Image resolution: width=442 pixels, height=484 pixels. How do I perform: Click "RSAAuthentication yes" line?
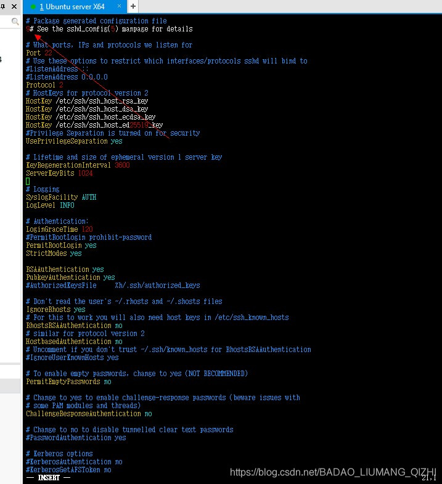65,269
